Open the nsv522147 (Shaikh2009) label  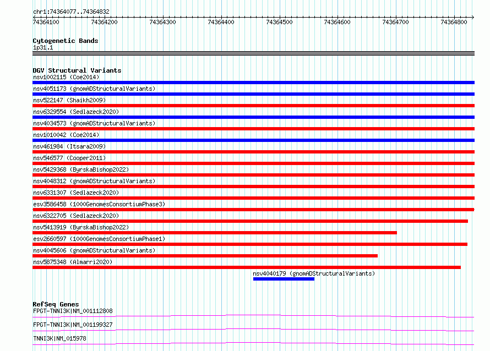click(x=69, y=100)
